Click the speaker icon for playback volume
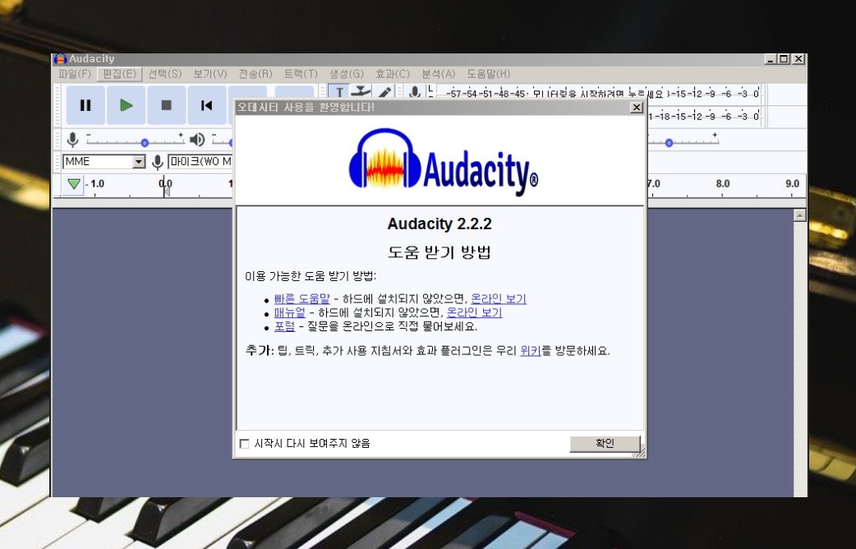 (197, 140)
